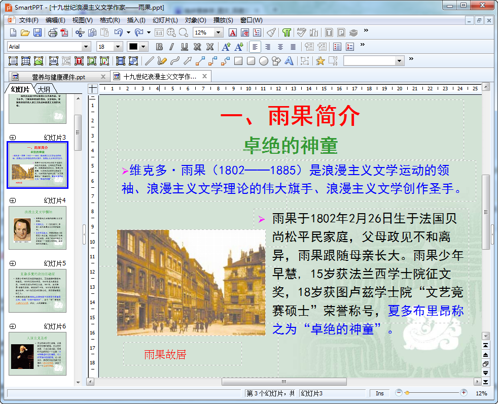The width and height of the screenshot is (498, 404).
Task: Open the 文件(F) menu
Action: pos(28,20)
